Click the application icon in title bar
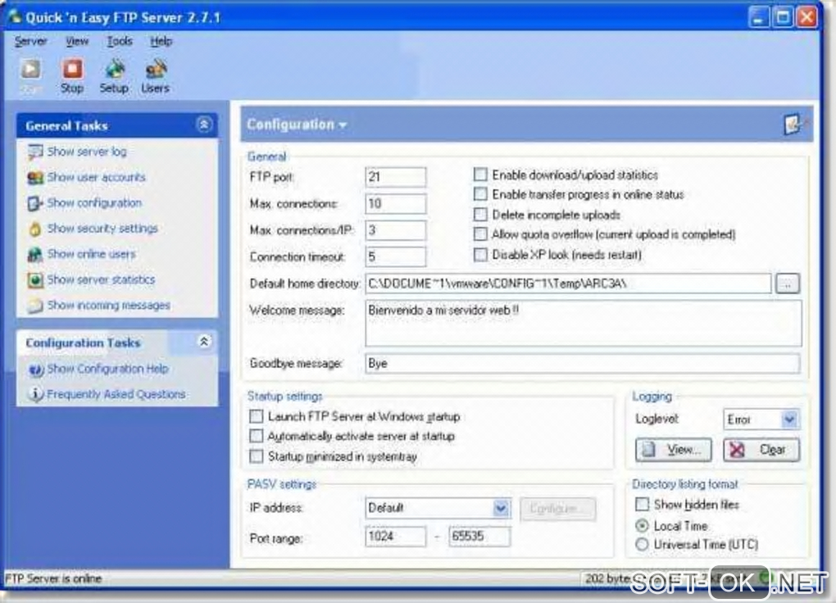The width and height of the screenshot is (836, 603). pos(14,16)
